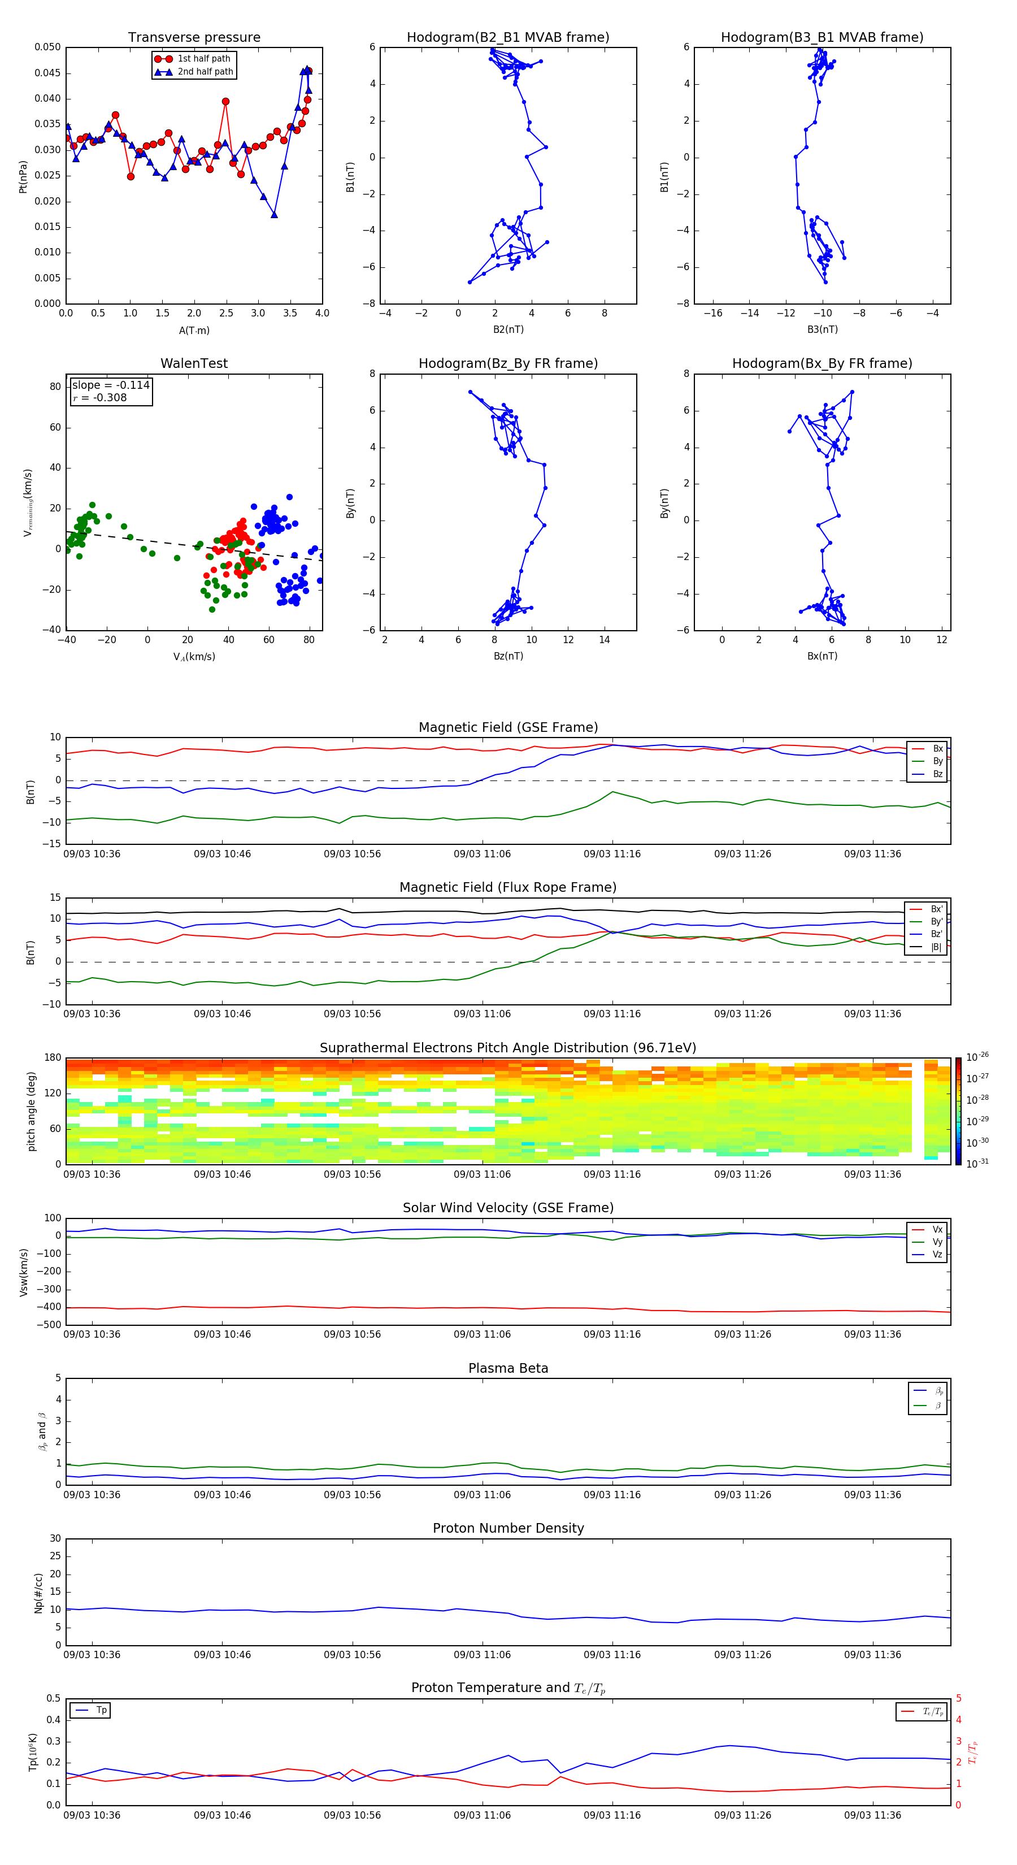Click the 'Magnetic Field (Flux Rope Frame)' title
Viewport: 1017px width, 1865px height.
[x=508, y=888]
